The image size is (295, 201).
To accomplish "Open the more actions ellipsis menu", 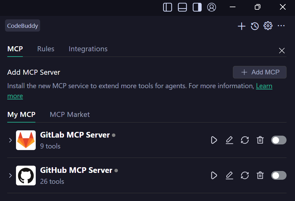I will tap(281, 26).
